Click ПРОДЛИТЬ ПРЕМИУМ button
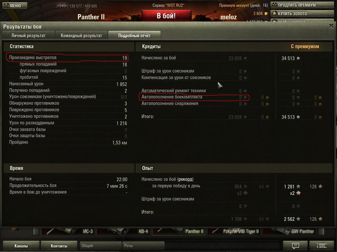337x252 pixels. [302, 5]
